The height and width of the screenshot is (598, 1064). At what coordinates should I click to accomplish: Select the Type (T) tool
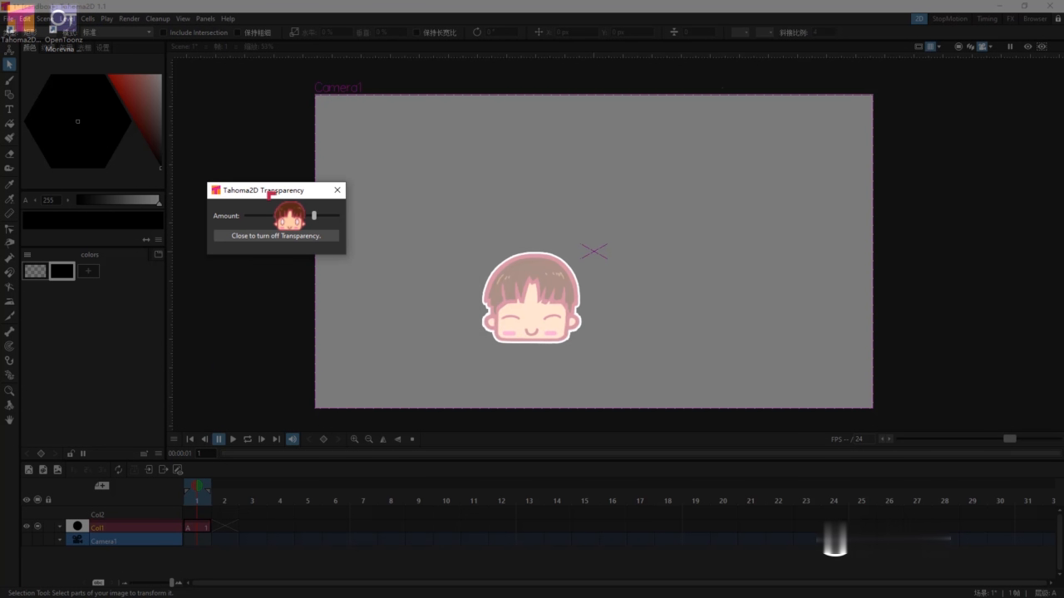coord(9,109)
